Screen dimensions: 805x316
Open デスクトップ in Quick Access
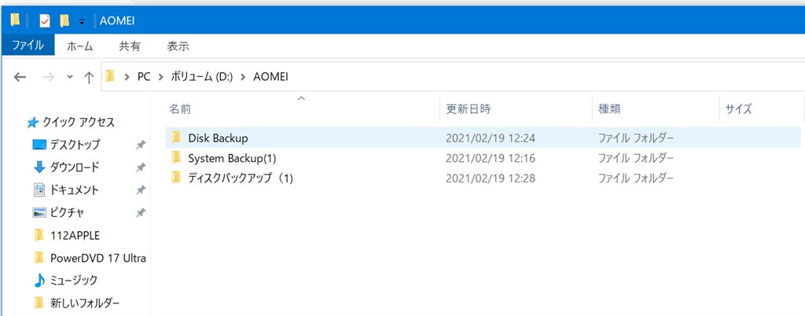[75, 145]
